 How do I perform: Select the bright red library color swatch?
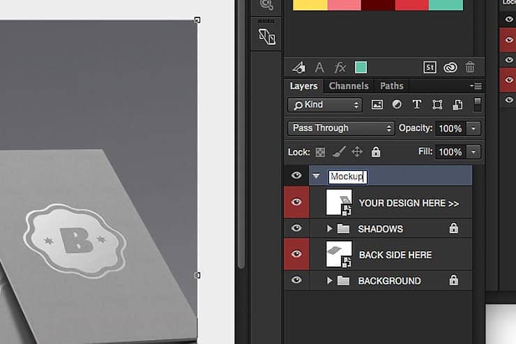pos(411,5)
